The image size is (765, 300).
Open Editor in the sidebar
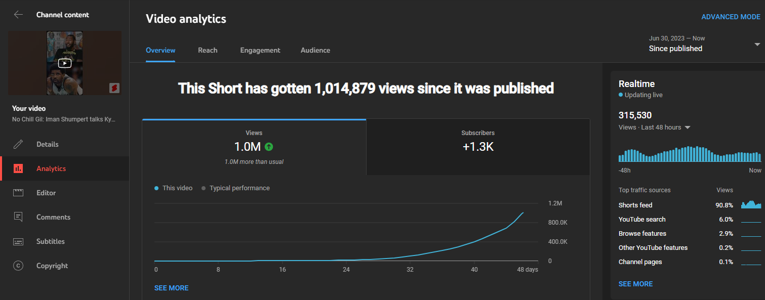65,193
